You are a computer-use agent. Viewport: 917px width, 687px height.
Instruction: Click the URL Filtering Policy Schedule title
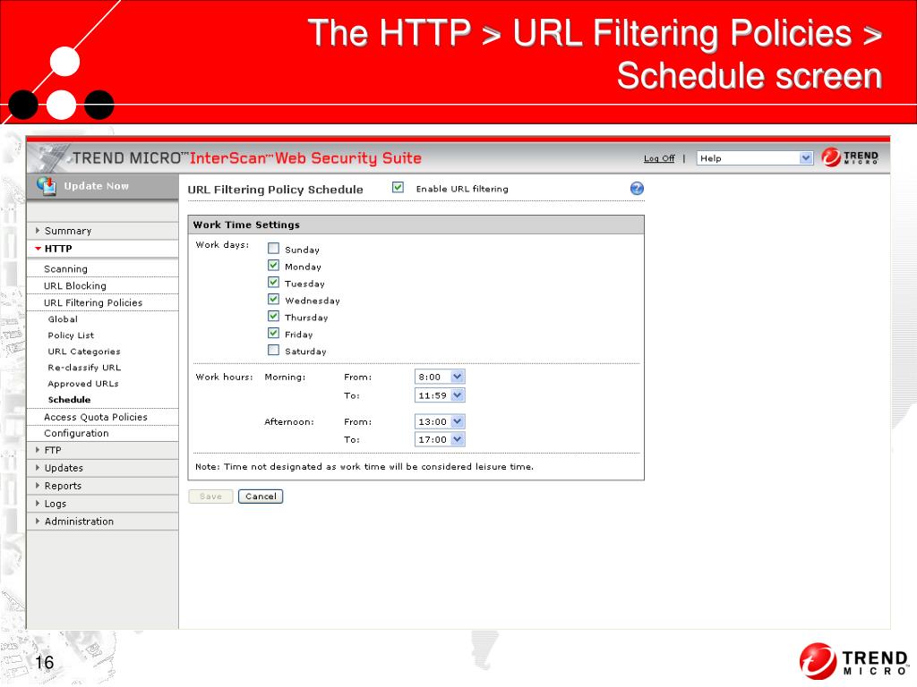(x=276, y=190)
